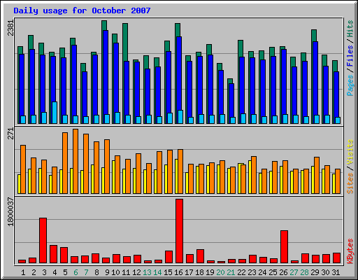Select the orange Sites bar for day 29
This screenshot has width=358, height=280.
click(x=317, y=176)
